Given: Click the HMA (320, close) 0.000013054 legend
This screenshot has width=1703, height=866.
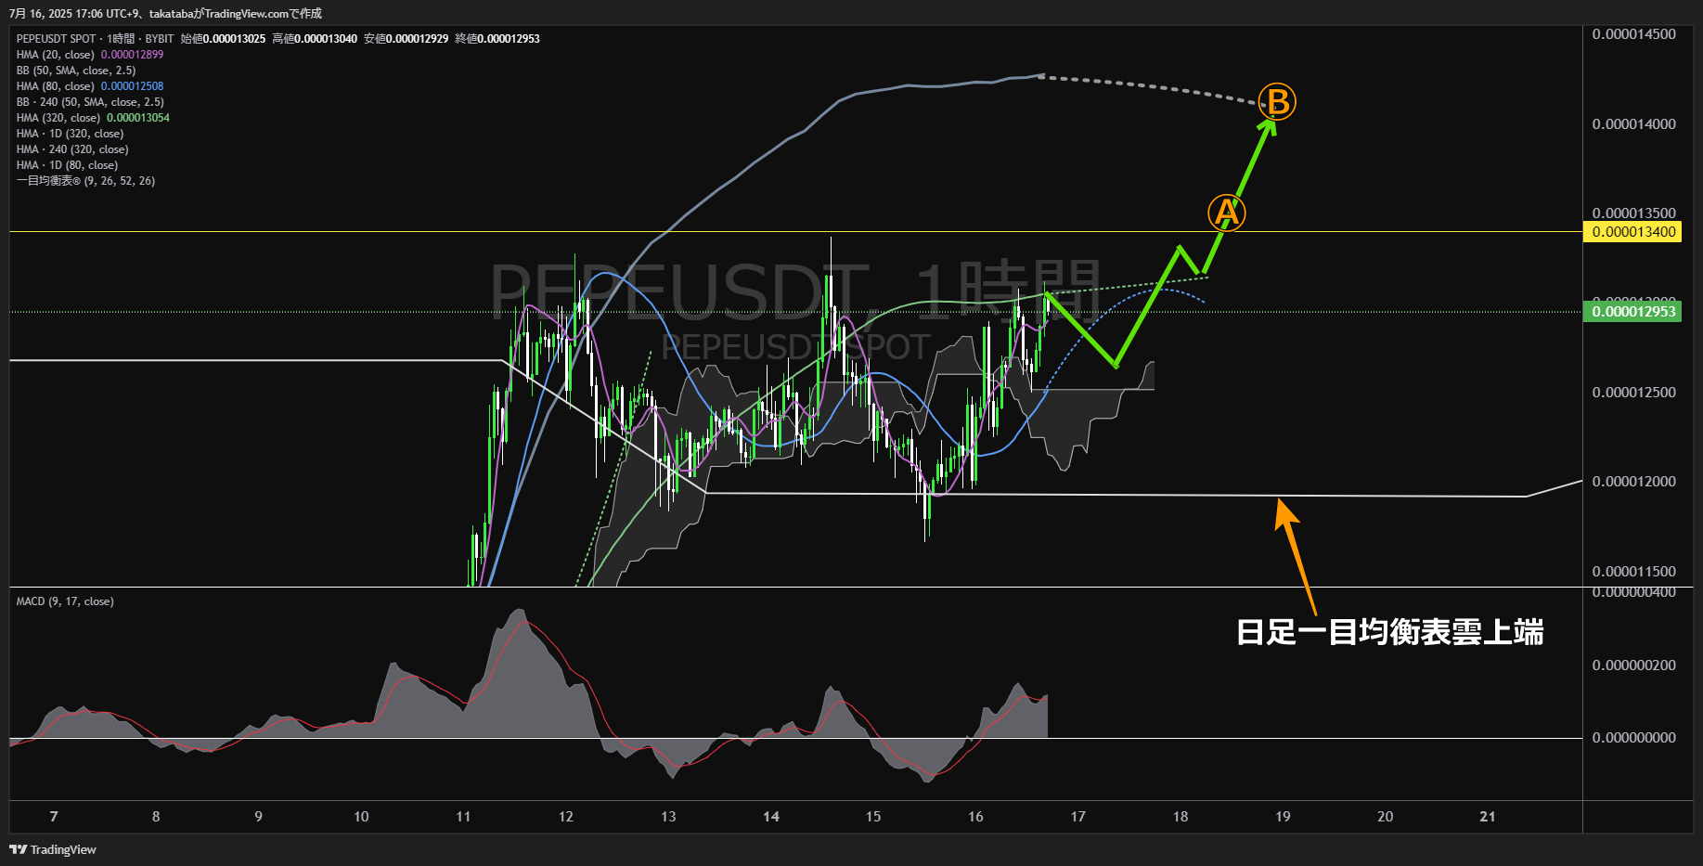Looking at the screenshot, I should click(x=93, y=118).
